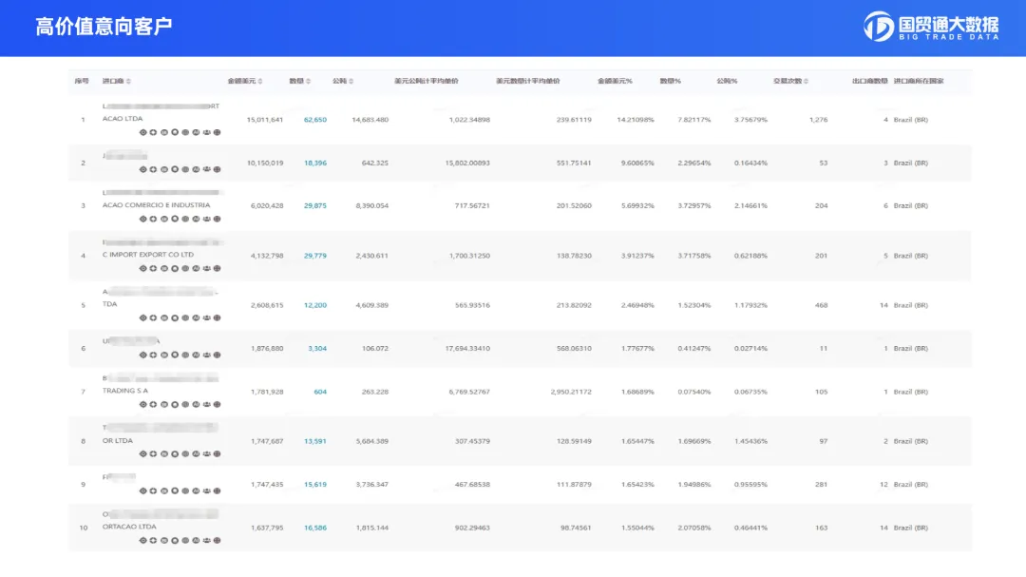The width and height of the screenshot is (1026, 577).
Task: Click the eye icon in row 6
Action: tap(142, 355)
